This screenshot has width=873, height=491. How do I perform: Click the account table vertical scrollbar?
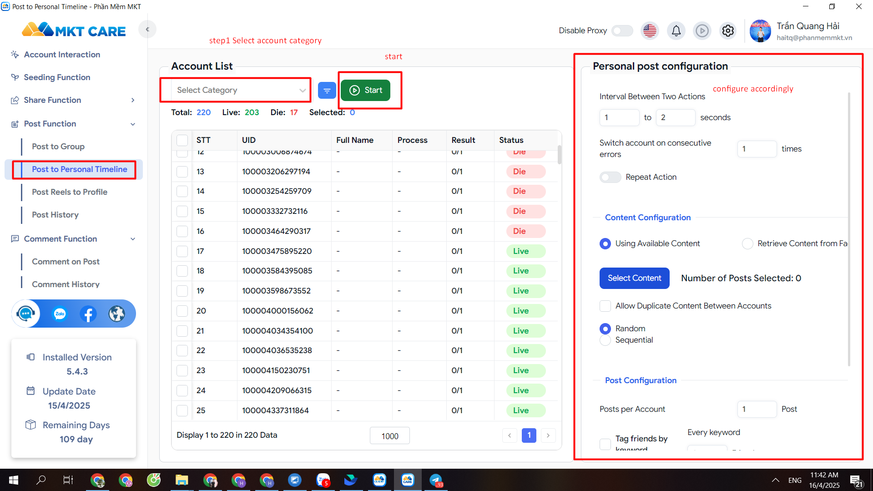tap(559, 154)
